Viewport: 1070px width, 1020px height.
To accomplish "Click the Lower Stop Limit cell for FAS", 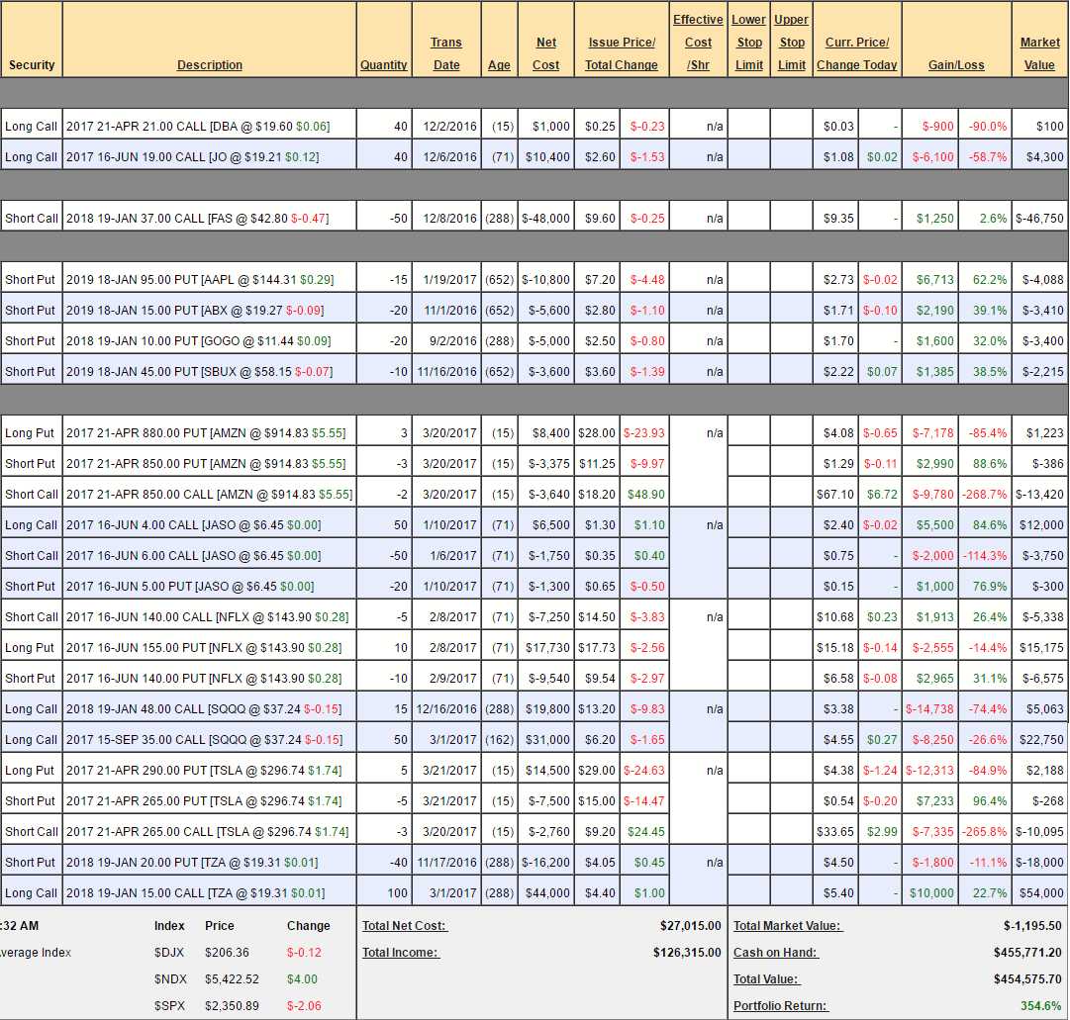I will pyautogui.click(x=748, y=219).
